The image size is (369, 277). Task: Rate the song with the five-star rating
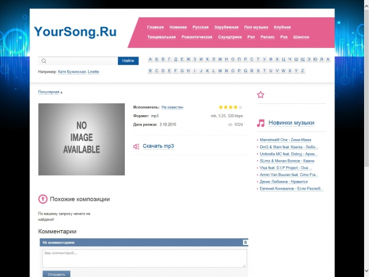point(231,107)
